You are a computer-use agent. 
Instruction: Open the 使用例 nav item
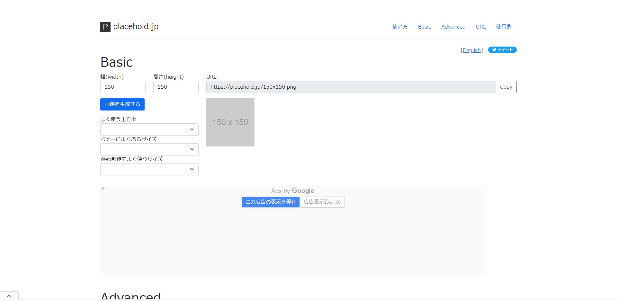504,27
